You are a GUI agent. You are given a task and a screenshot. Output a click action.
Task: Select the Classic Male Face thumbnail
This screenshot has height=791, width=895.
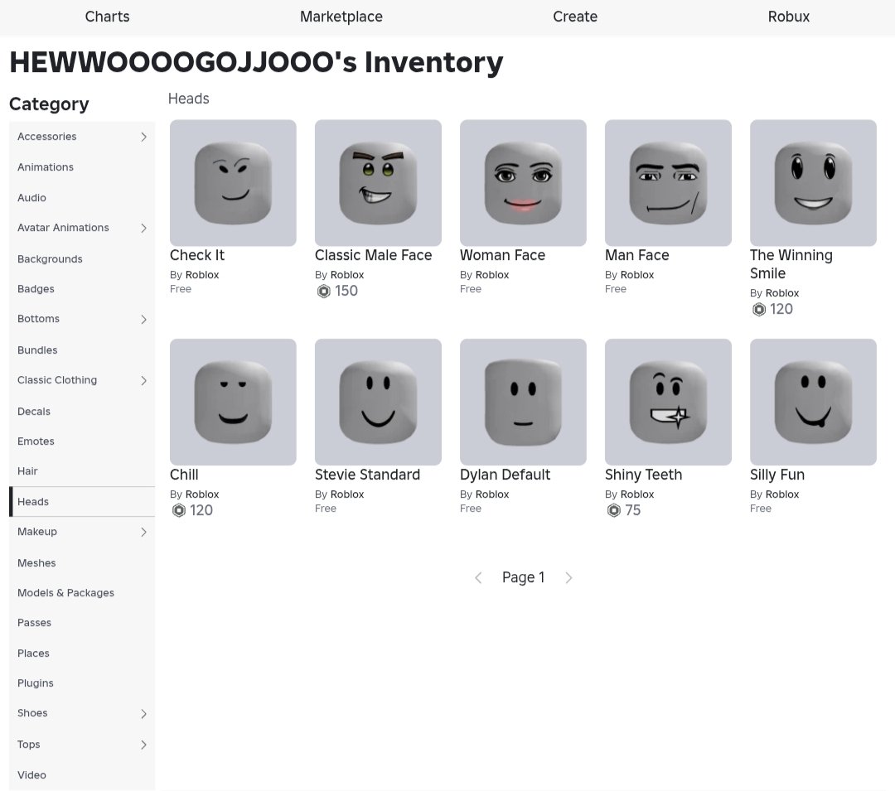click(378, 183)
